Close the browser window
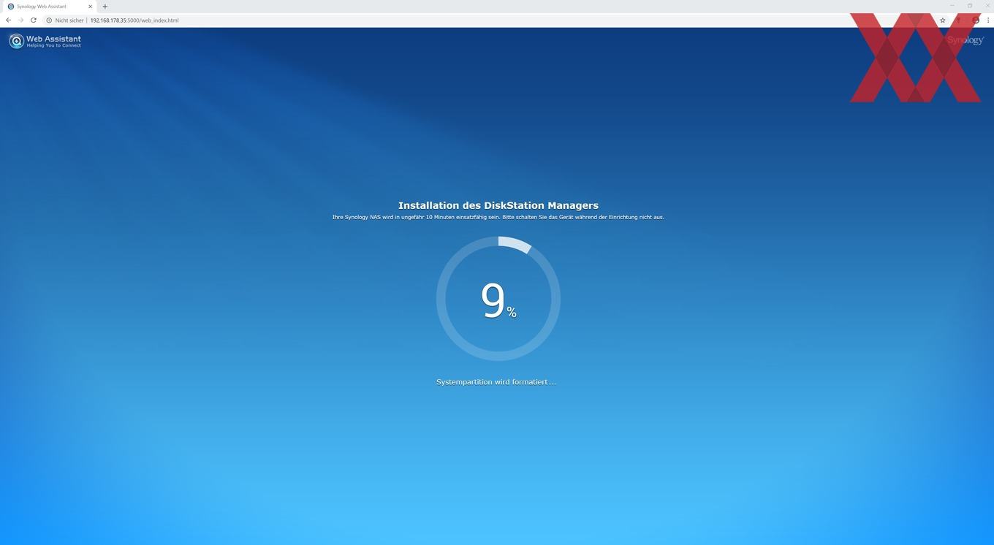 click(987, 6)
